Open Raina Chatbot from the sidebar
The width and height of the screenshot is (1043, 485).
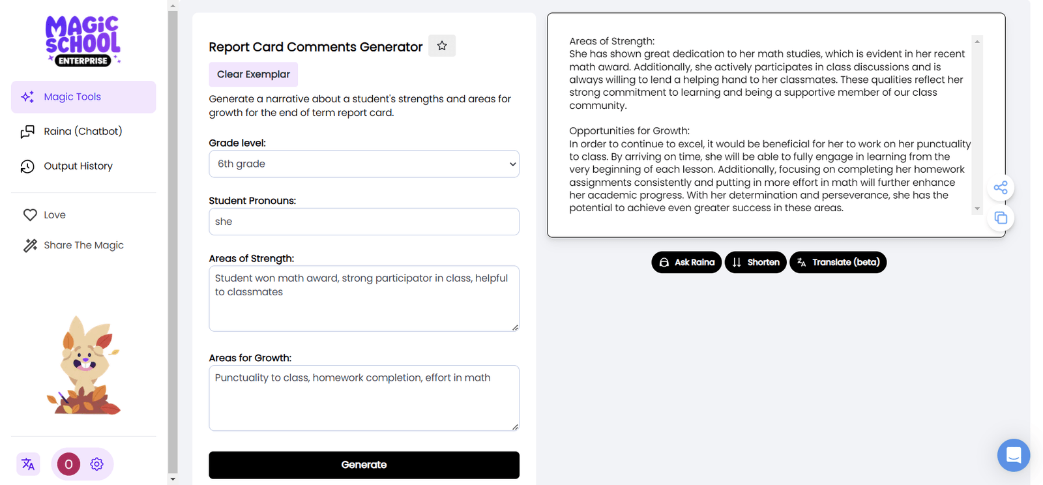point(28,131)
